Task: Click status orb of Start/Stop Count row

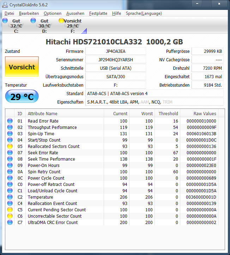Action: pos(10,140)
